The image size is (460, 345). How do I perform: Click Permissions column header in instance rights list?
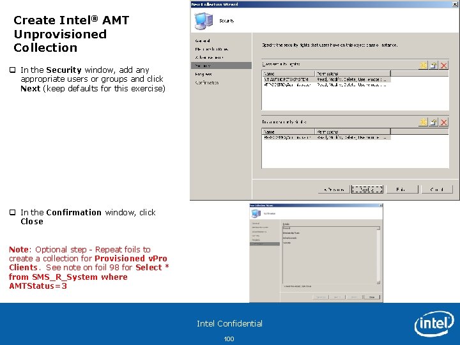coord(353,132)
